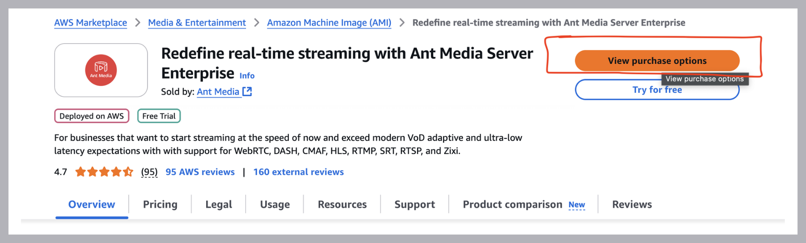Open the Product comparison tab
806x243 pixels.
pos(512,204)
